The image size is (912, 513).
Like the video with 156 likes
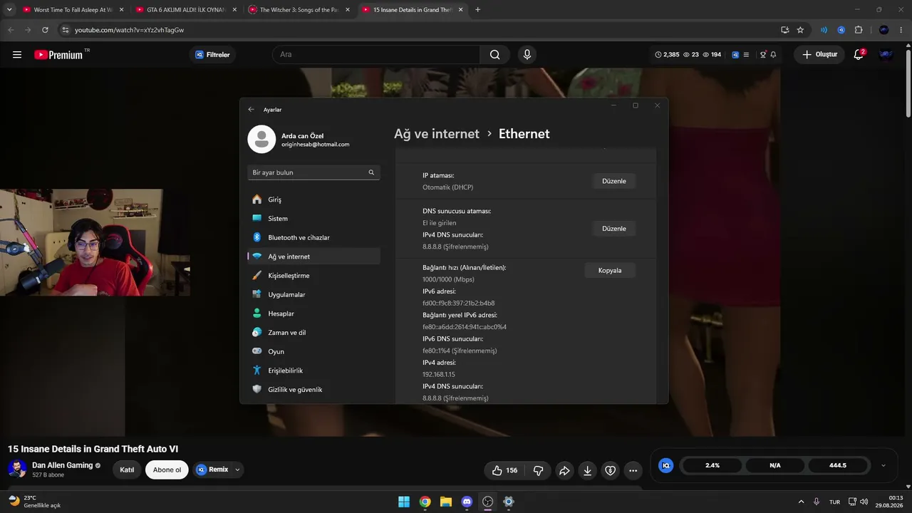click(x=504, y=470)
